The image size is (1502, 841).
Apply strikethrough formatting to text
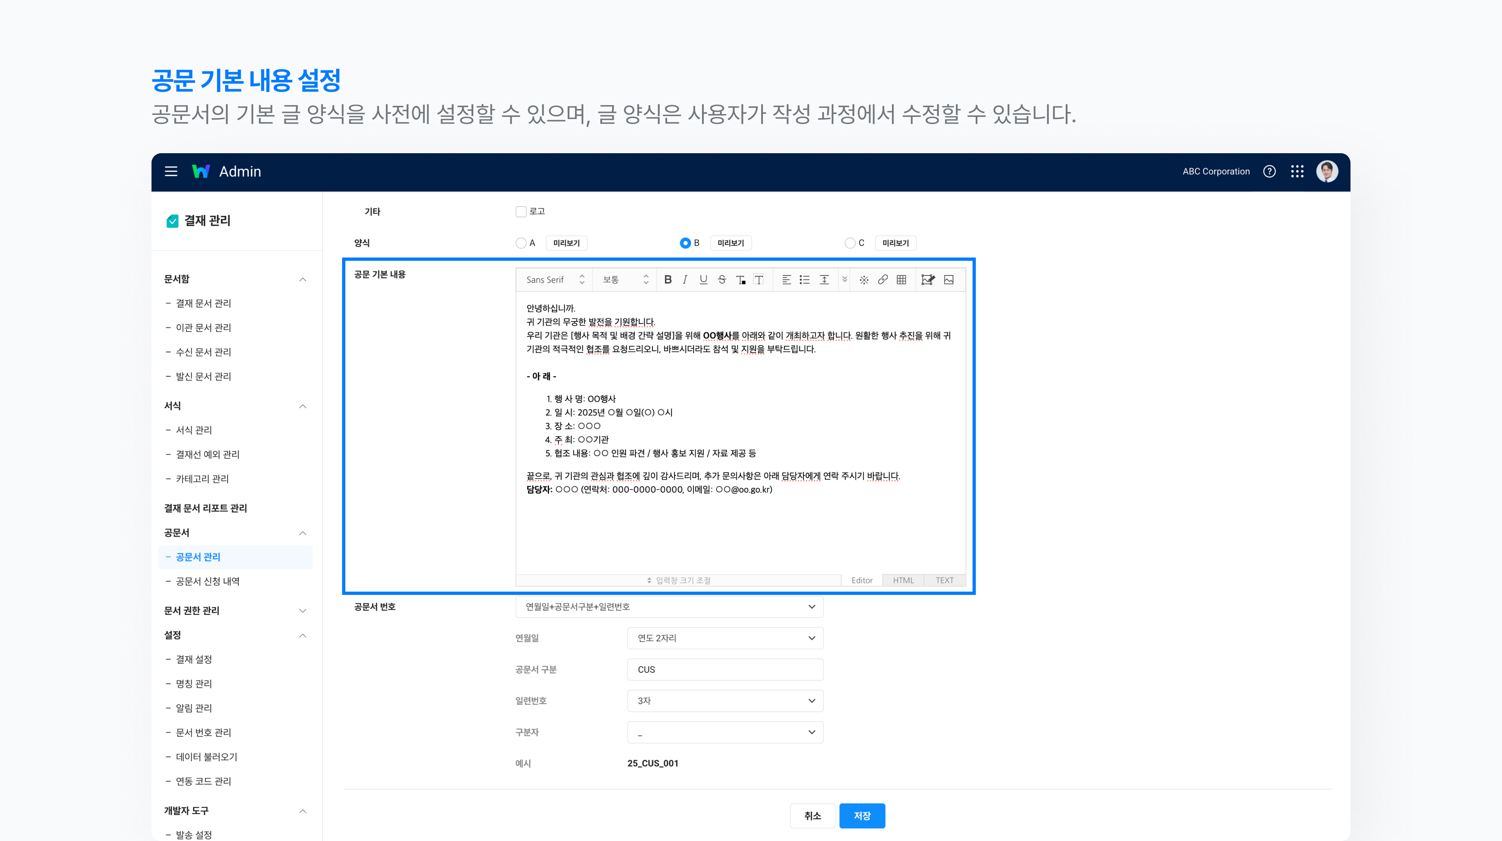(722, 280)
